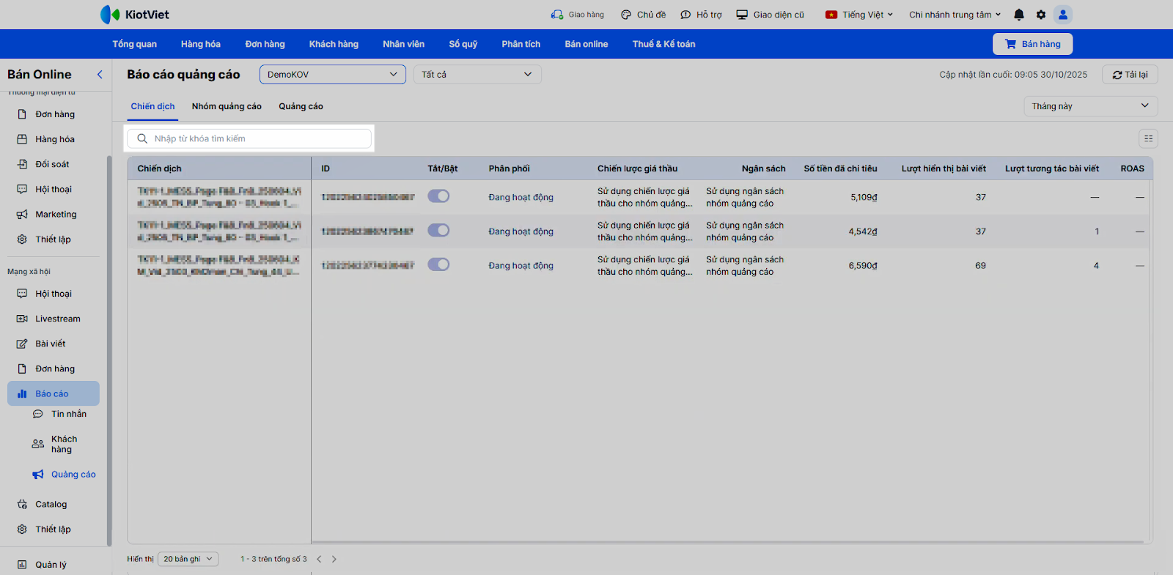This screenshot has height=575, width=1173.
Task: Collapse the Bán Online sidebar
Action: coord(100,74)
